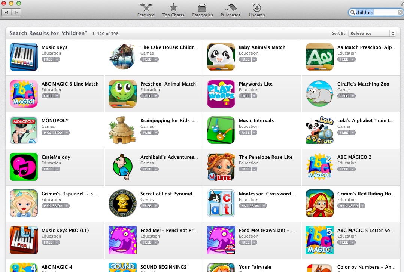Clear the children search text
The width and height of the screenshot is (404, 272).
click(400, 12)
